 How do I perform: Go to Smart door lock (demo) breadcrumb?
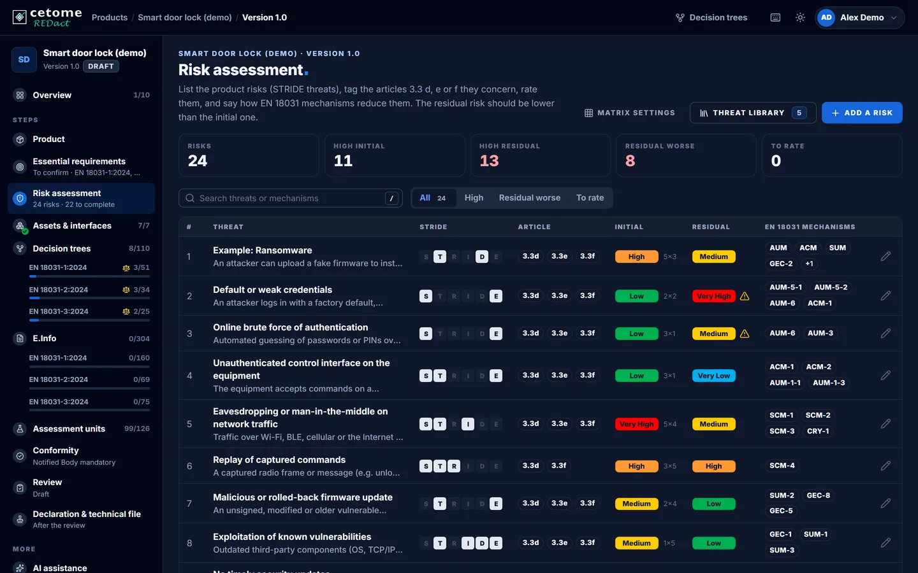(x=185, y=18)
